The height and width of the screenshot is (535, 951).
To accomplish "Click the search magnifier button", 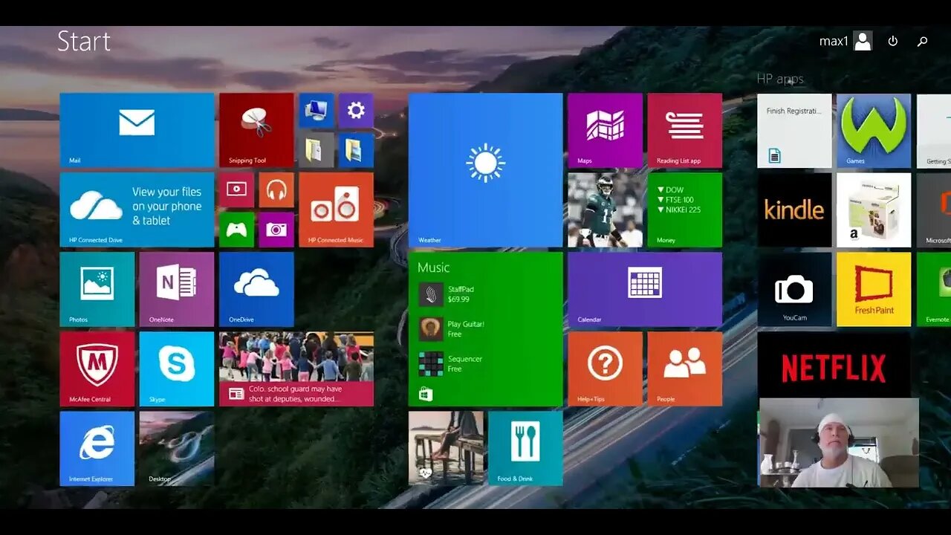I will [x=923, y=42].
